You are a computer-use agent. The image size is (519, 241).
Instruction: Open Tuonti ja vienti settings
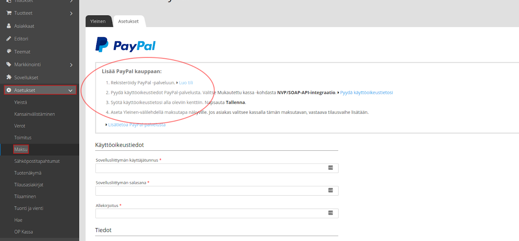click(x=29, y=208)
